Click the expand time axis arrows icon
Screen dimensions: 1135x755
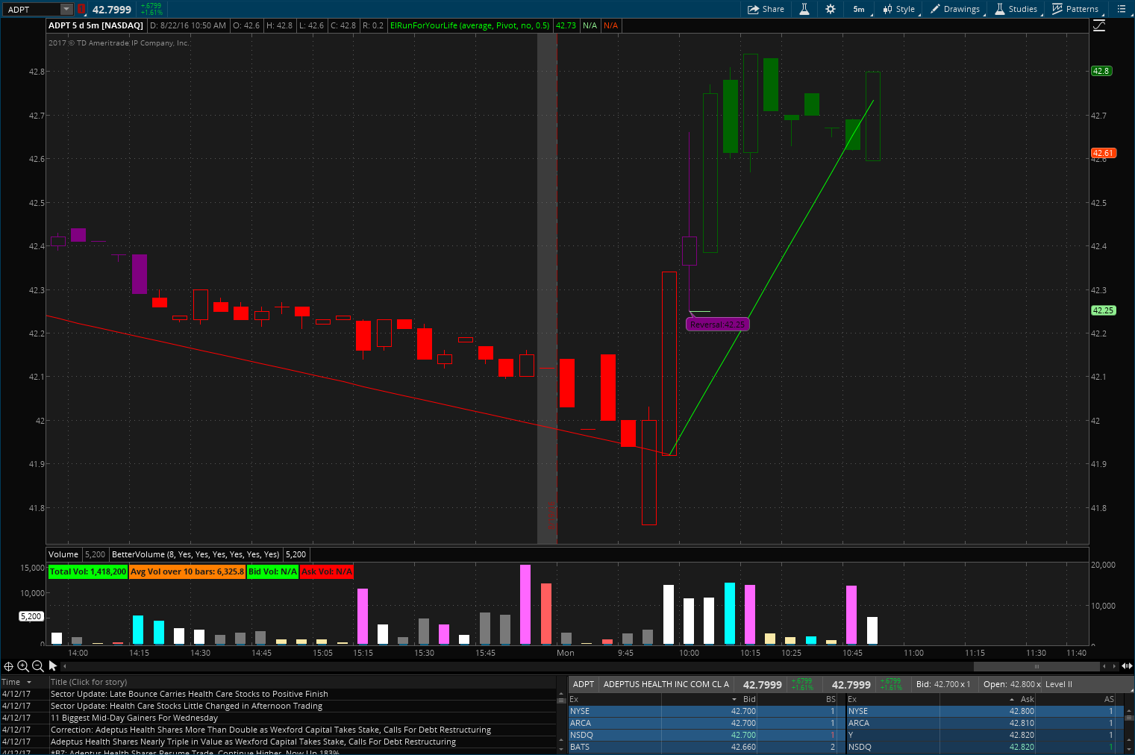coord(1127,666)
